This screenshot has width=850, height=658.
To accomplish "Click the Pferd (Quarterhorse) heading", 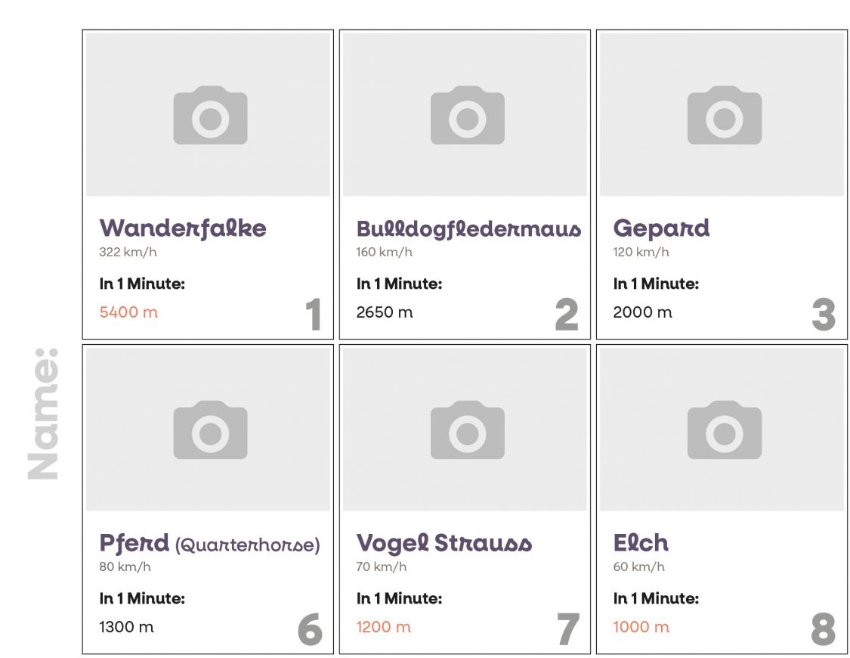I will click(x=209, y=543).
